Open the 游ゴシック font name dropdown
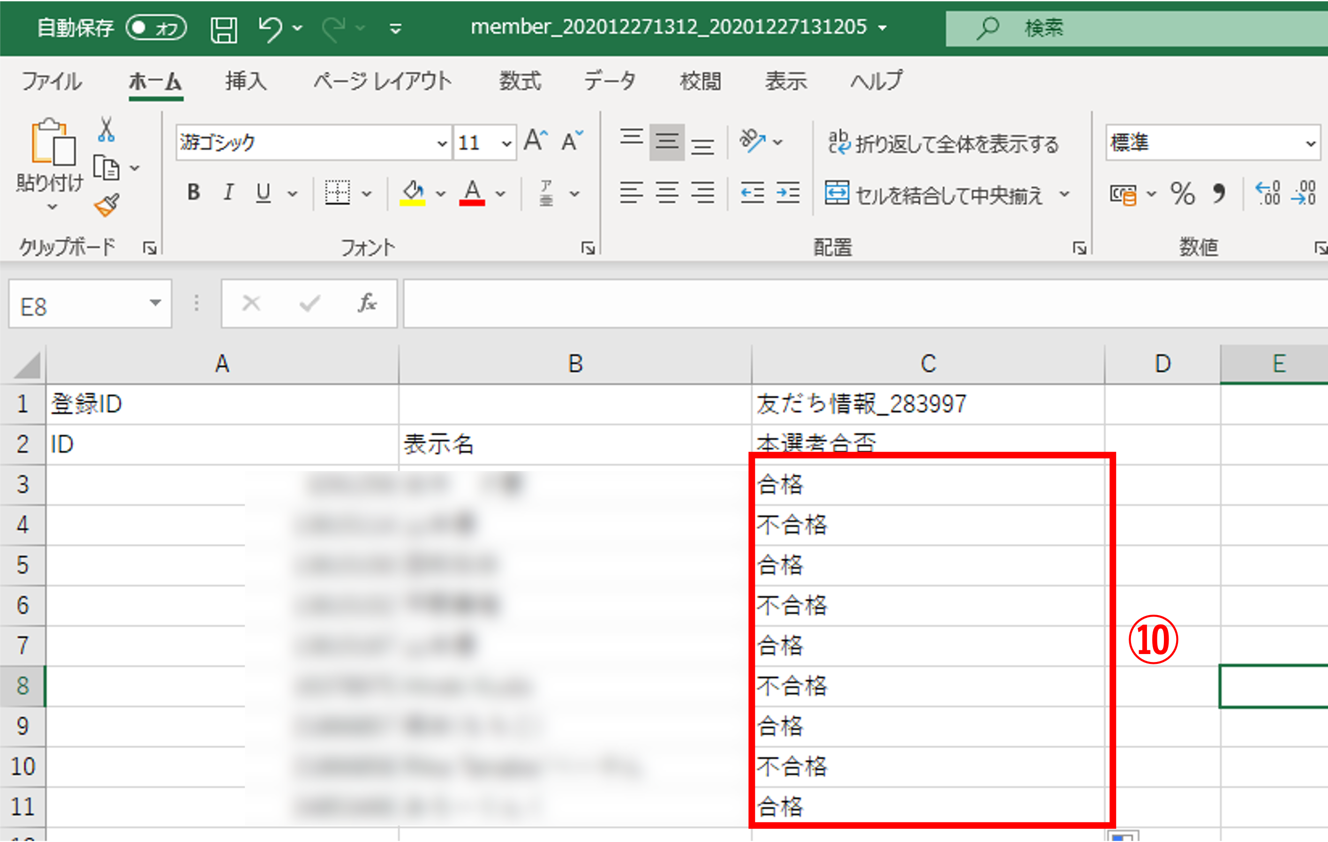1328x842 pixels. point(442,143)
